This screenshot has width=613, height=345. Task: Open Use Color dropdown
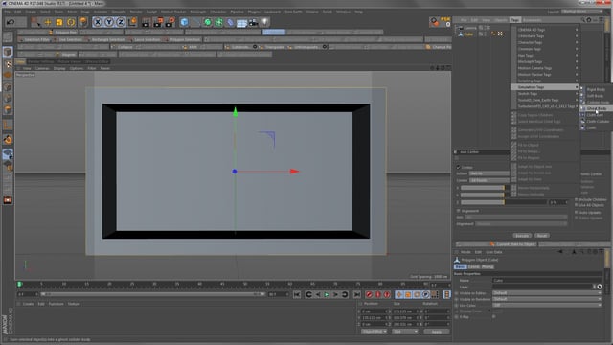(547, 305)
